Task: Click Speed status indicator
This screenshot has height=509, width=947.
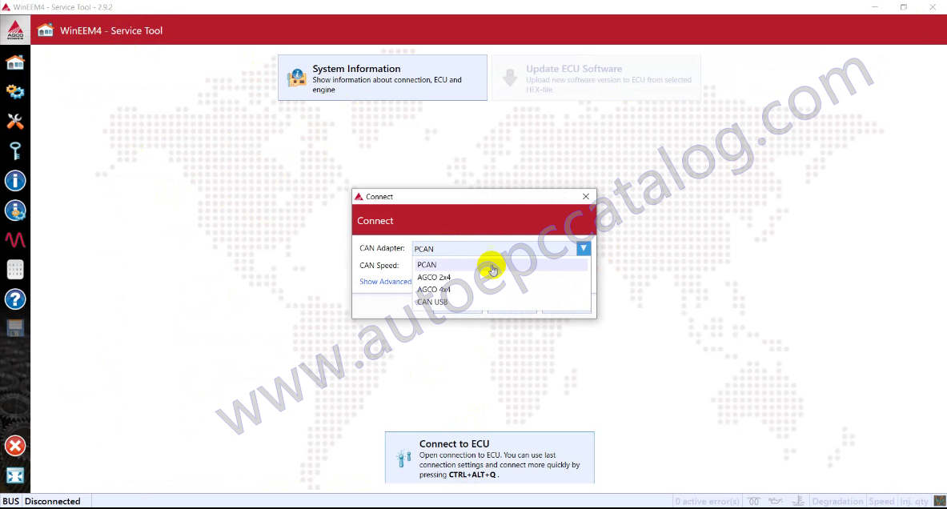Action: [x=881, y=501]
